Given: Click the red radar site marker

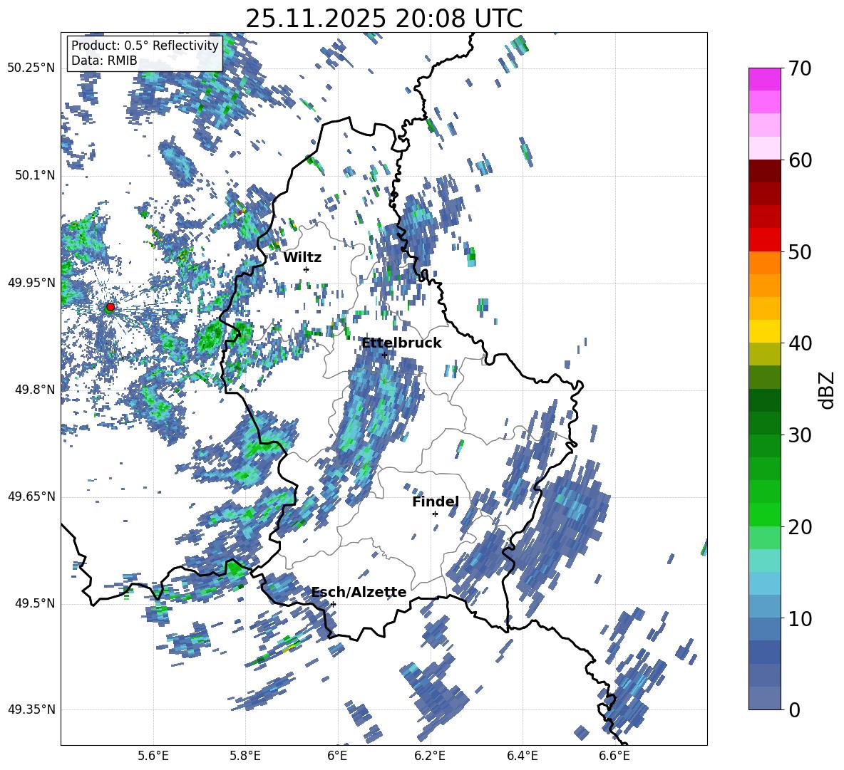Looking at the screenshot, I should point(110,306).
